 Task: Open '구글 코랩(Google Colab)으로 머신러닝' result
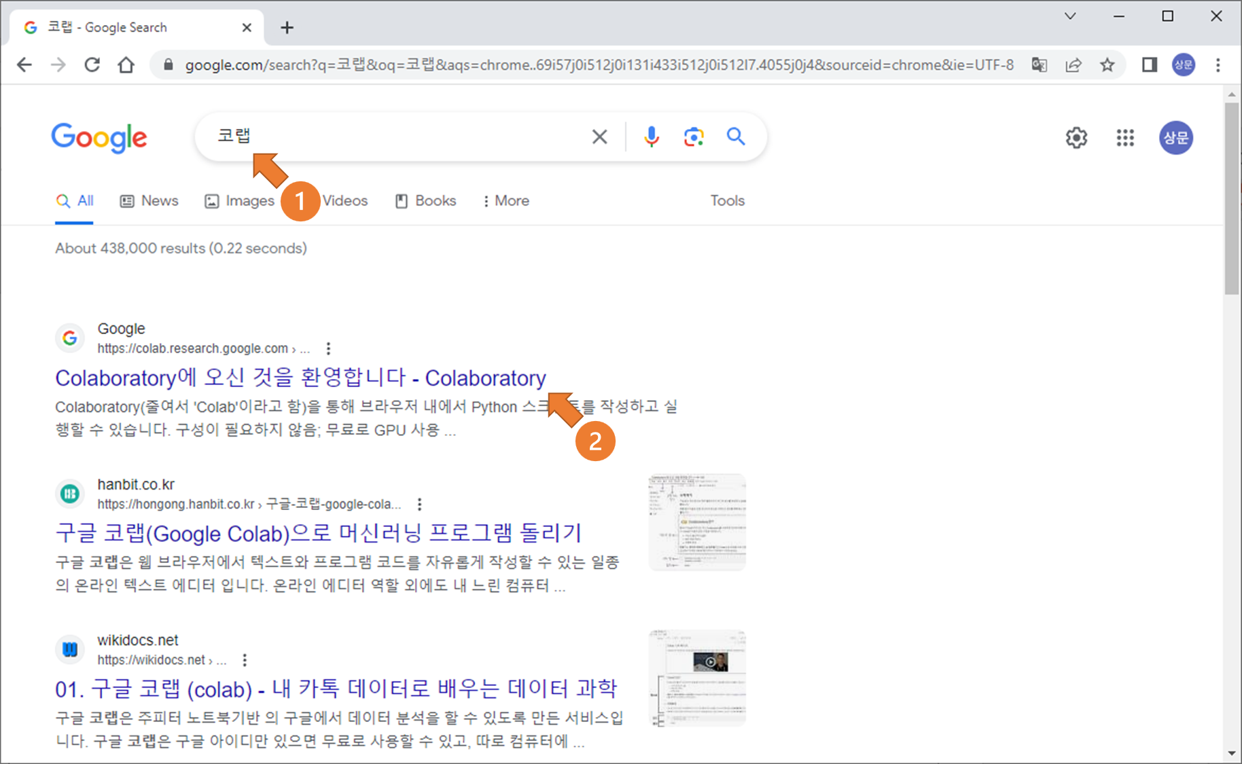click(x=319, y=533)
